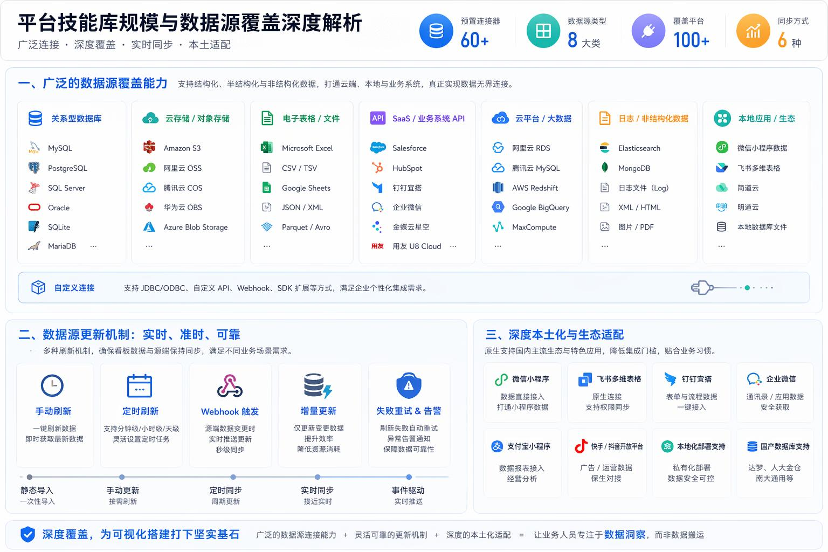The height and width of the screenshot is (552, 828).
Task: Click the 飞书多维表格 icon in 本地应用 list
Action: pos(722,168)
